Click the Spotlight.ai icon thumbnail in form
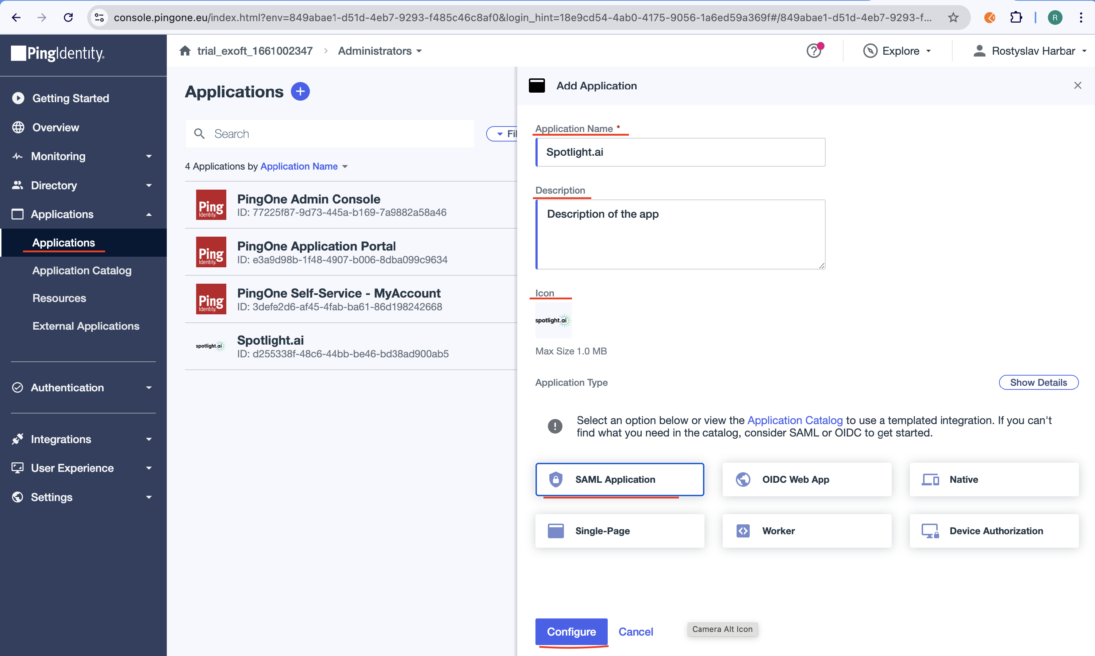Viewport: 1095px width, 656px height. coord(553,321)
